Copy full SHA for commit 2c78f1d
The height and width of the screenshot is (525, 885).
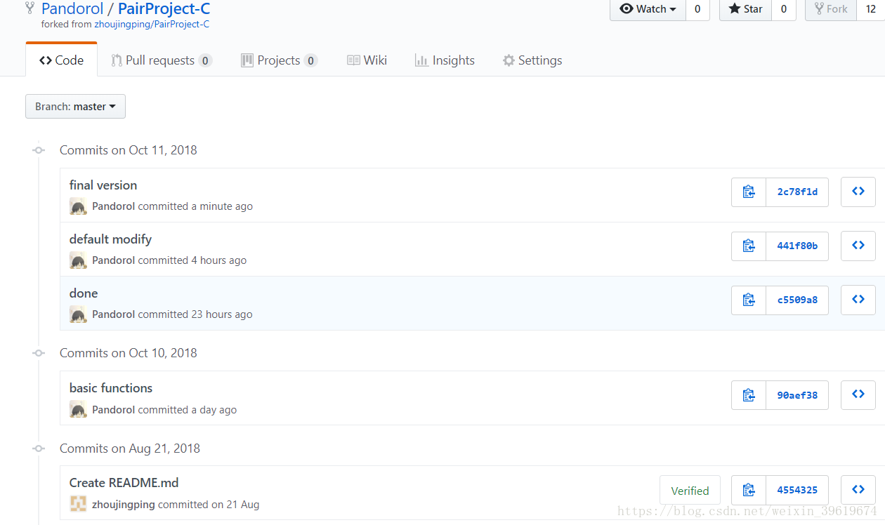749,192
